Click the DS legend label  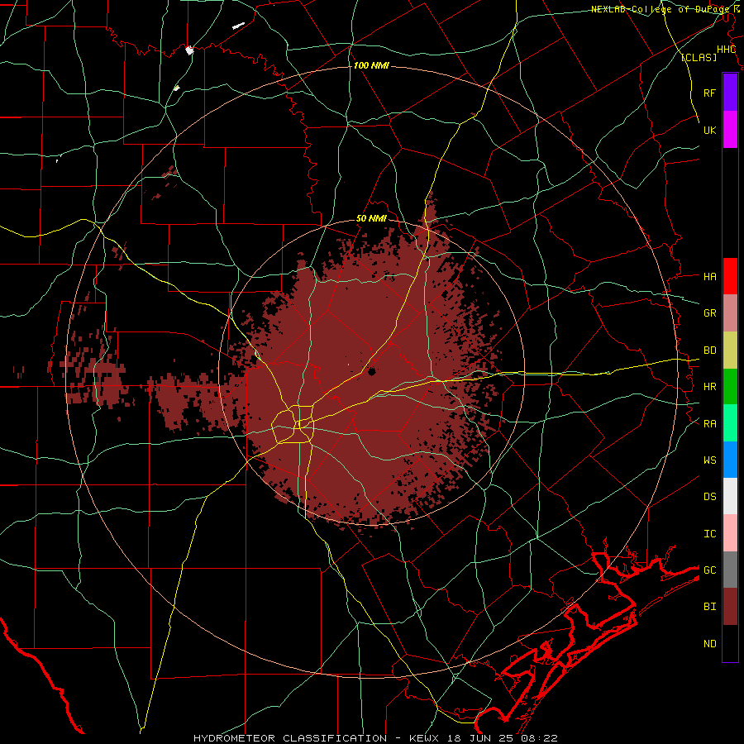pyautogui.click(x=709, y=497)
